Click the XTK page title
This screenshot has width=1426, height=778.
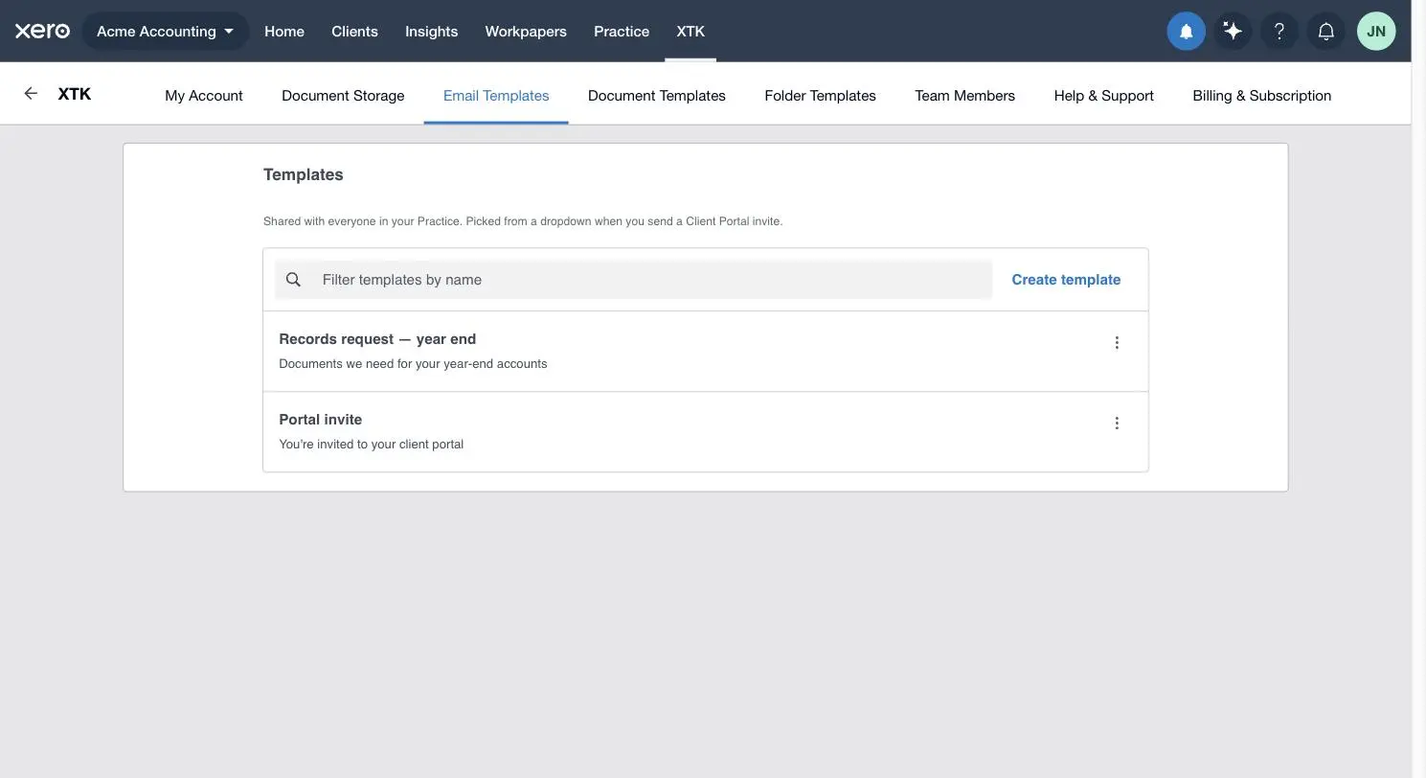click(x=74, y=94)
